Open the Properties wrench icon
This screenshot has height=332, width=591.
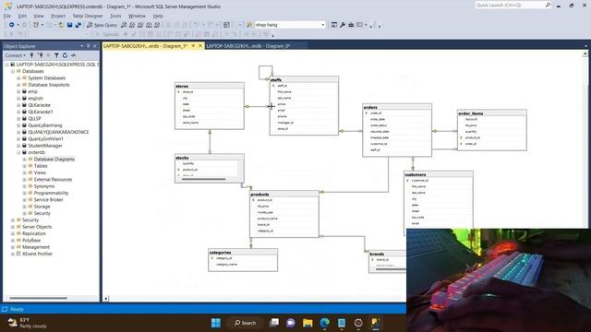click(343, 25)
